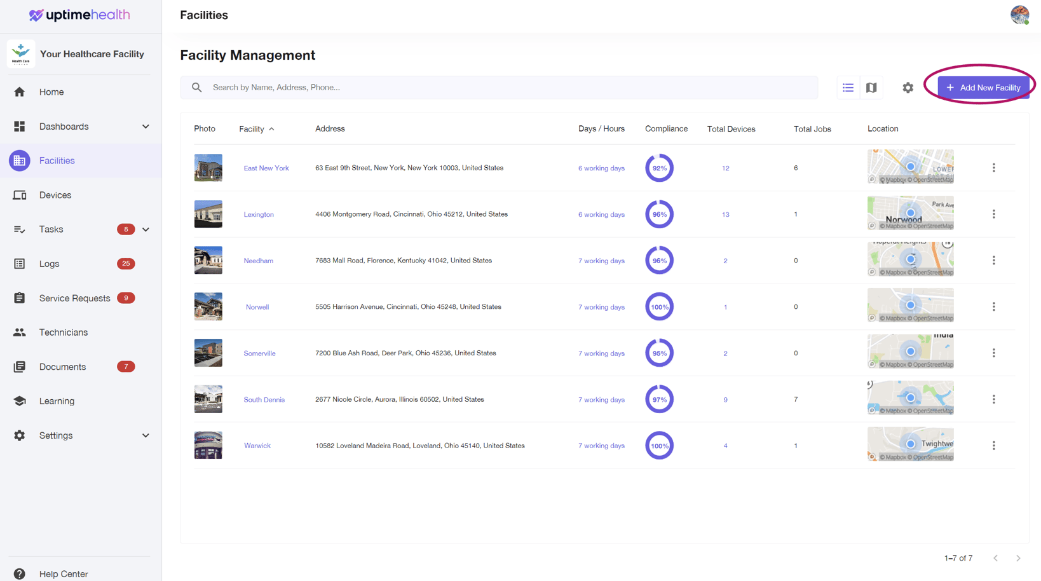The height and width of the screenshot is (581, 1041).
Task: Switch to map view icon
Action: 871,88
